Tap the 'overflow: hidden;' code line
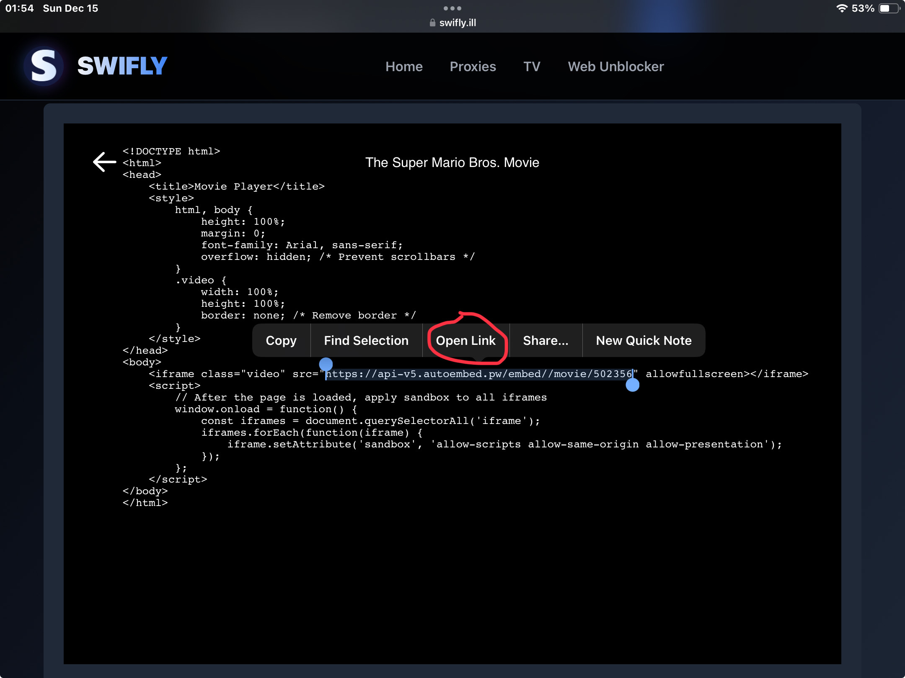Viewport: 905px width, 678px height. (x=338, y=257)
